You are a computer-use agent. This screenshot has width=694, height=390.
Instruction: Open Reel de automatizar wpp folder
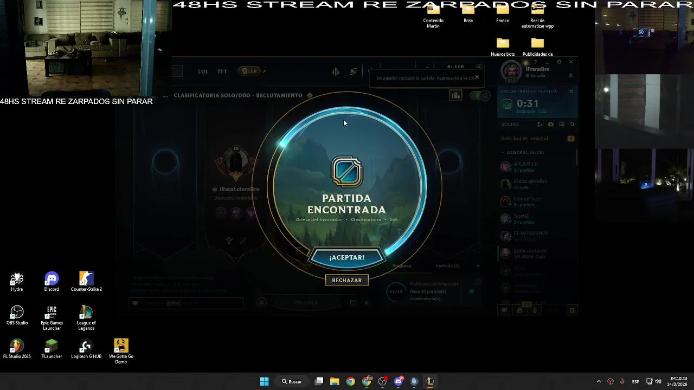tap(537, 16)
